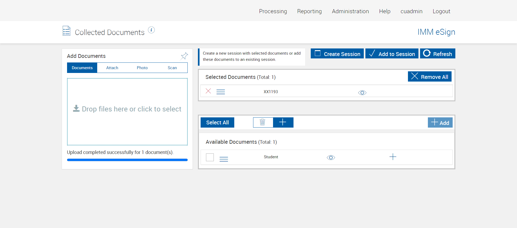The image size is (517, 228).
Task: Click the trash icon to delete selected documents
Action: tap(263, 122)
